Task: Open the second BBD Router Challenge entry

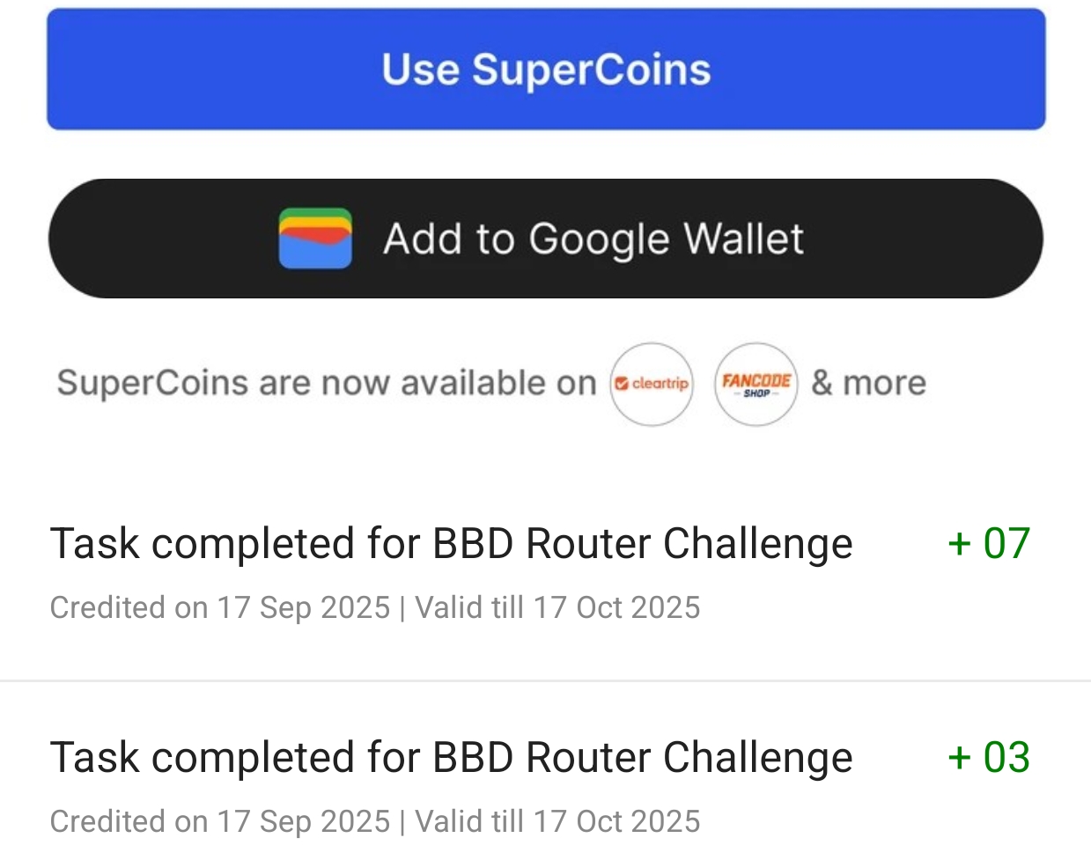Action: 451,757
